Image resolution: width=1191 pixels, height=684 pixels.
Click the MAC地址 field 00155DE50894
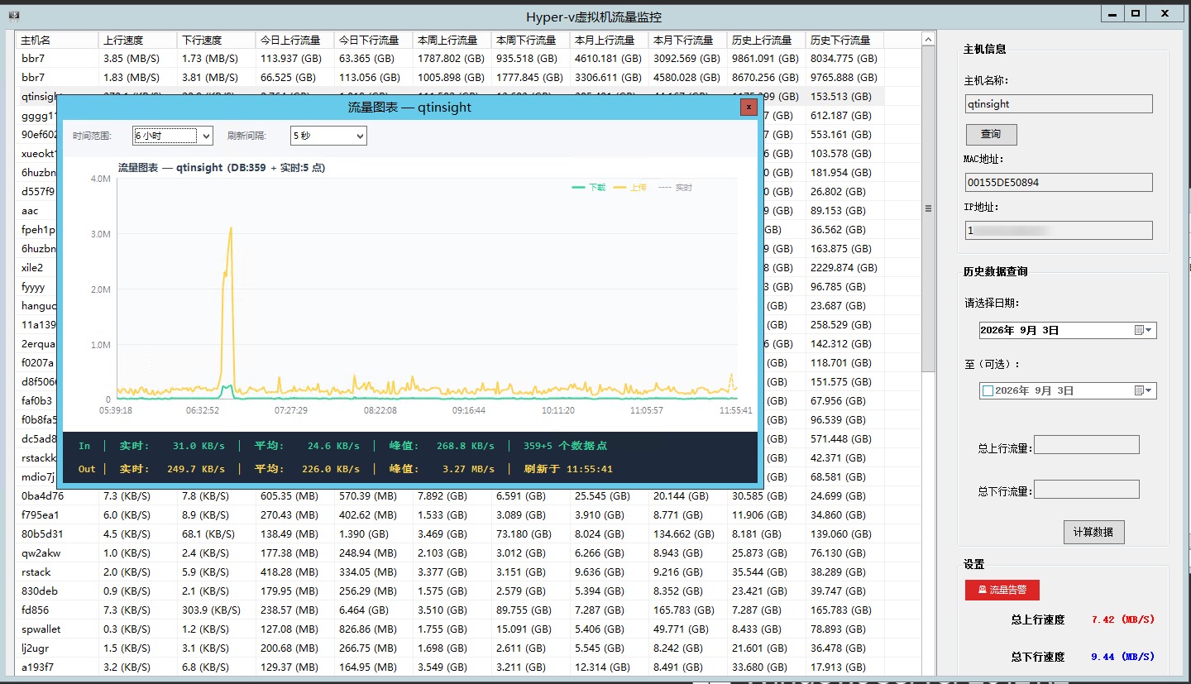[x=1059, y=182]
